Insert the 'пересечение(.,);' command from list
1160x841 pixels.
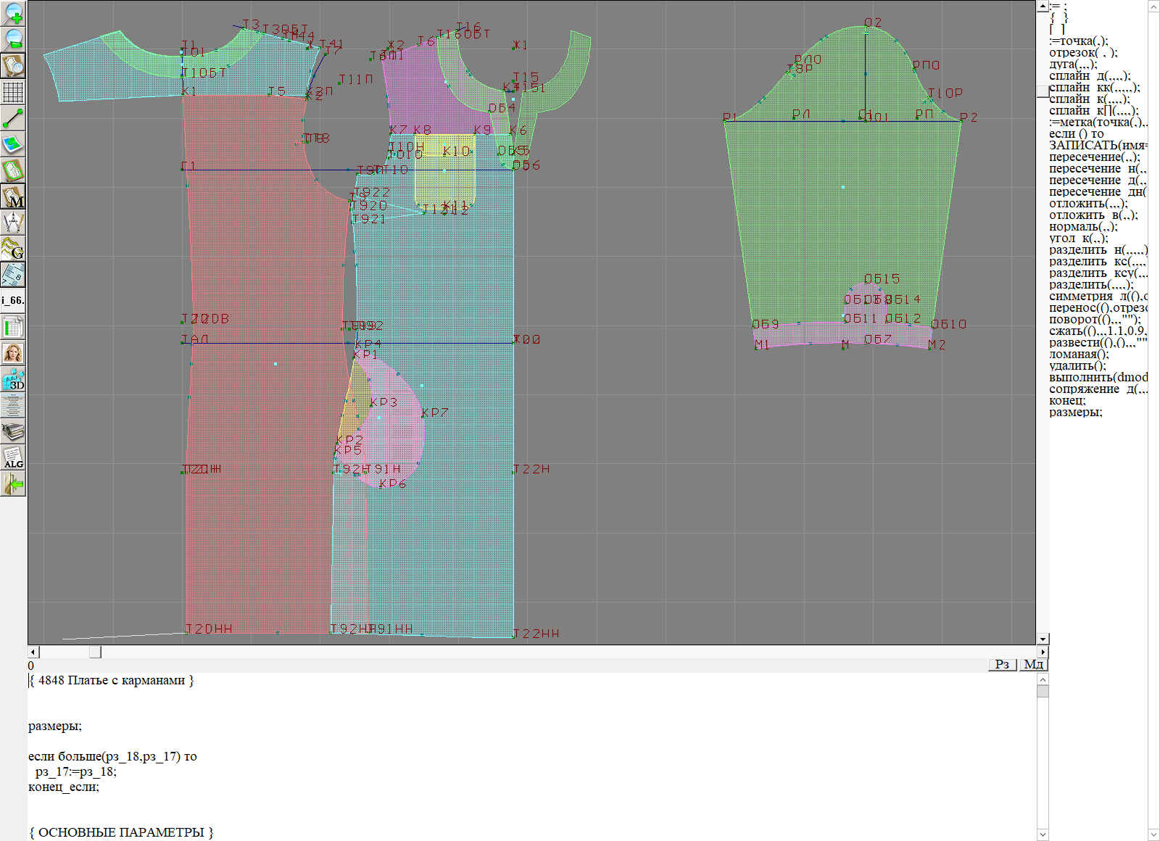[1094, 157]
